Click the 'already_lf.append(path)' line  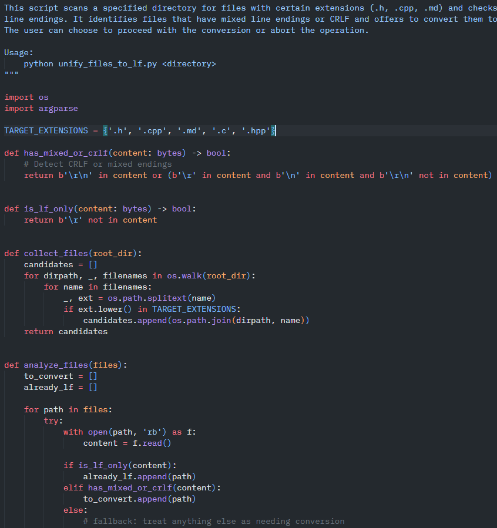pos(139,476)
